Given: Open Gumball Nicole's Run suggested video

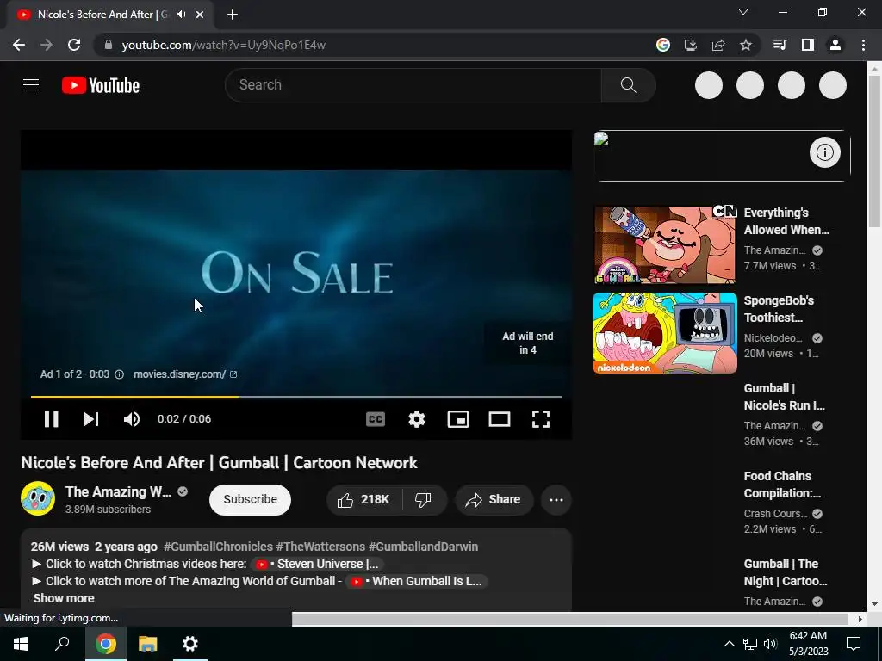Looking at the screenshot, I should coord(784,397).
